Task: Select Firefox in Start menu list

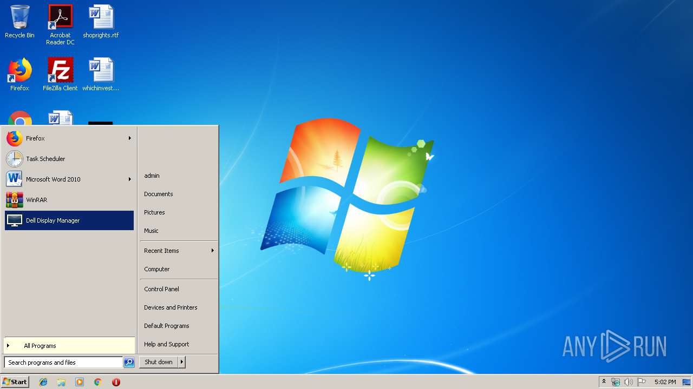Action: coord(69,138)
